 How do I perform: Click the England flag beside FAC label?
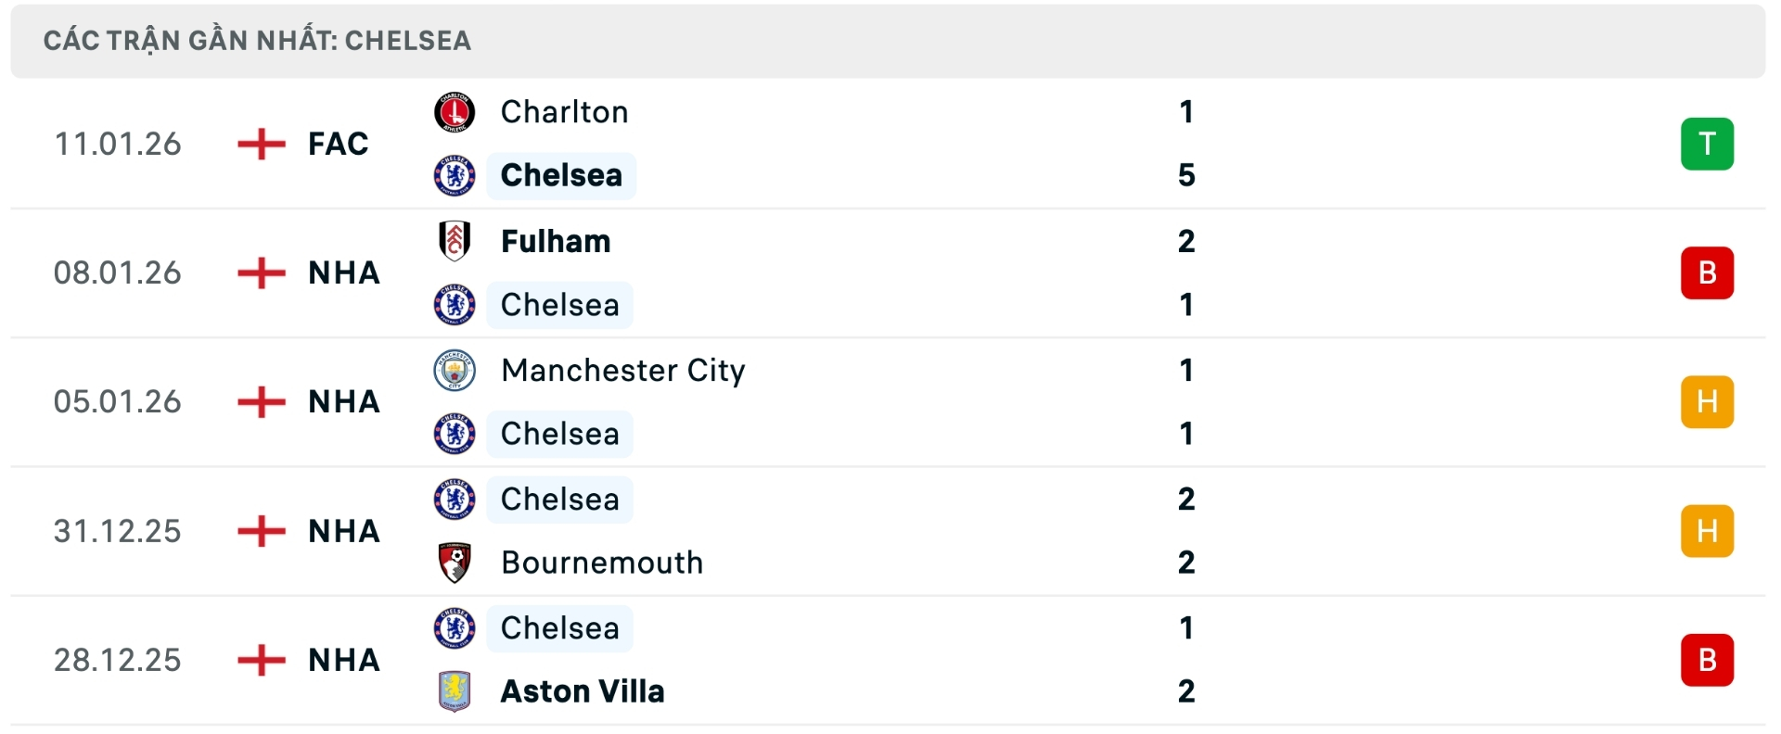point(261,144)
